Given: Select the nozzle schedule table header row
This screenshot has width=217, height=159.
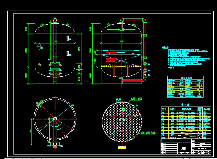Looking at the screenshot, I should 186,109.
